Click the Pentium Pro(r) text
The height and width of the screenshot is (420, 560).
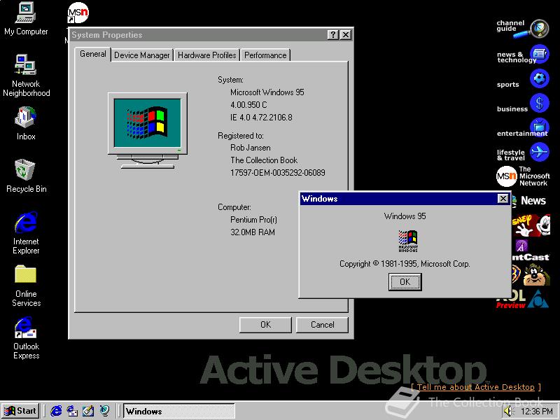point(253,220)
